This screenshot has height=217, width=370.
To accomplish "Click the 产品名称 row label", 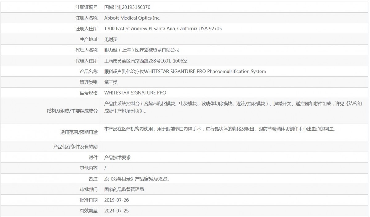I will 89,72.
